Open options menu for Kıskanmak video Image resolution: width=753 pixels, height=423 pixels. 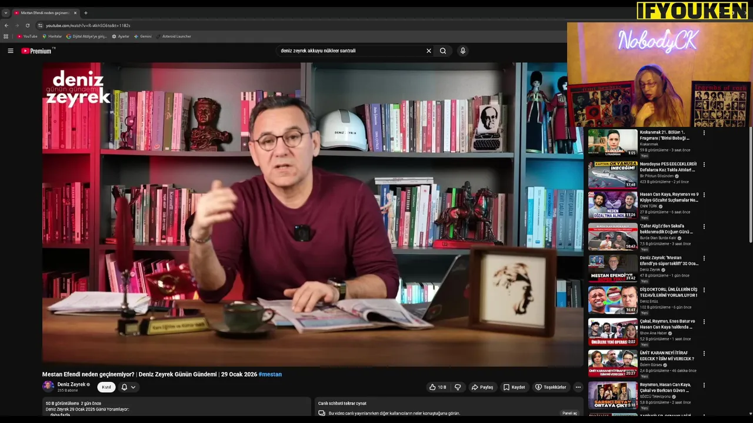[704, 133]
